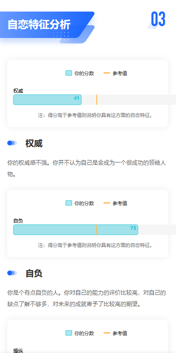
Task: Toggle 你的分数 legend in 自负 chart
Action: (80, 203)
